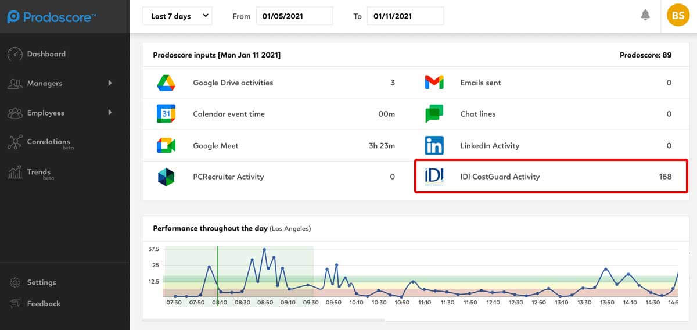The height and width of the screenshot is (330, 697).
Task: Click the Managers people icon
Action: click(x=15, y=84)
